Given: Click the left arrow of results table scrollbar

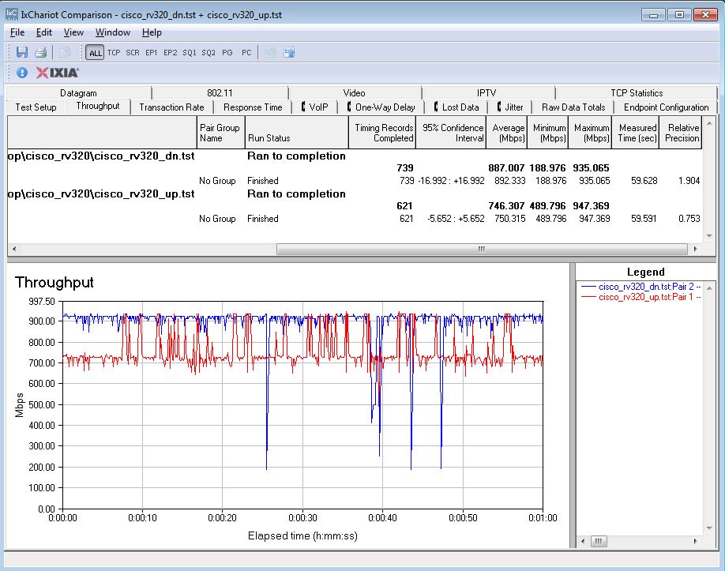Looking at the screenshot, I should [x=14, y=250].
